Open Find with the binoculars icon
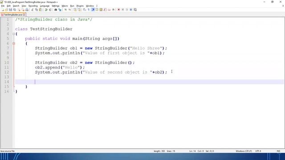Screen dimensions: 285x160 click(x=56, y=10)
